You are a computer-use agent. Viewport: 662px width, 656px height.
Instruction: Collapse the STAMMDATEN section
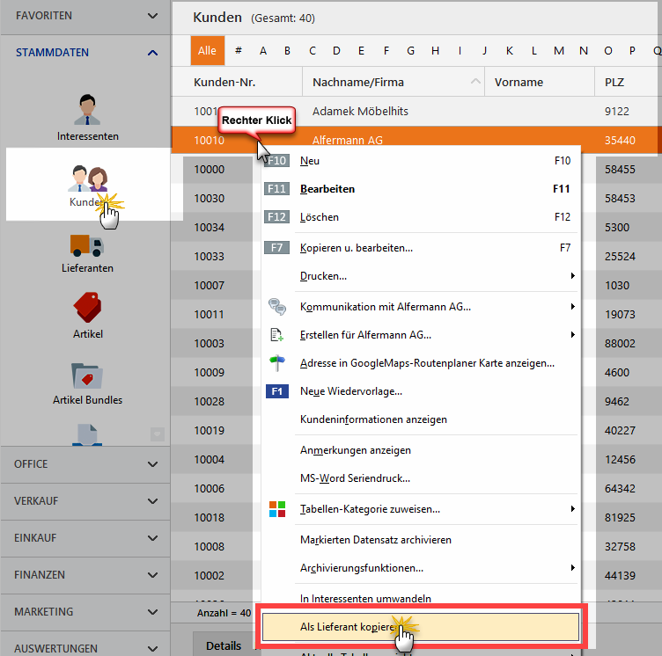(x=85, y=52)
